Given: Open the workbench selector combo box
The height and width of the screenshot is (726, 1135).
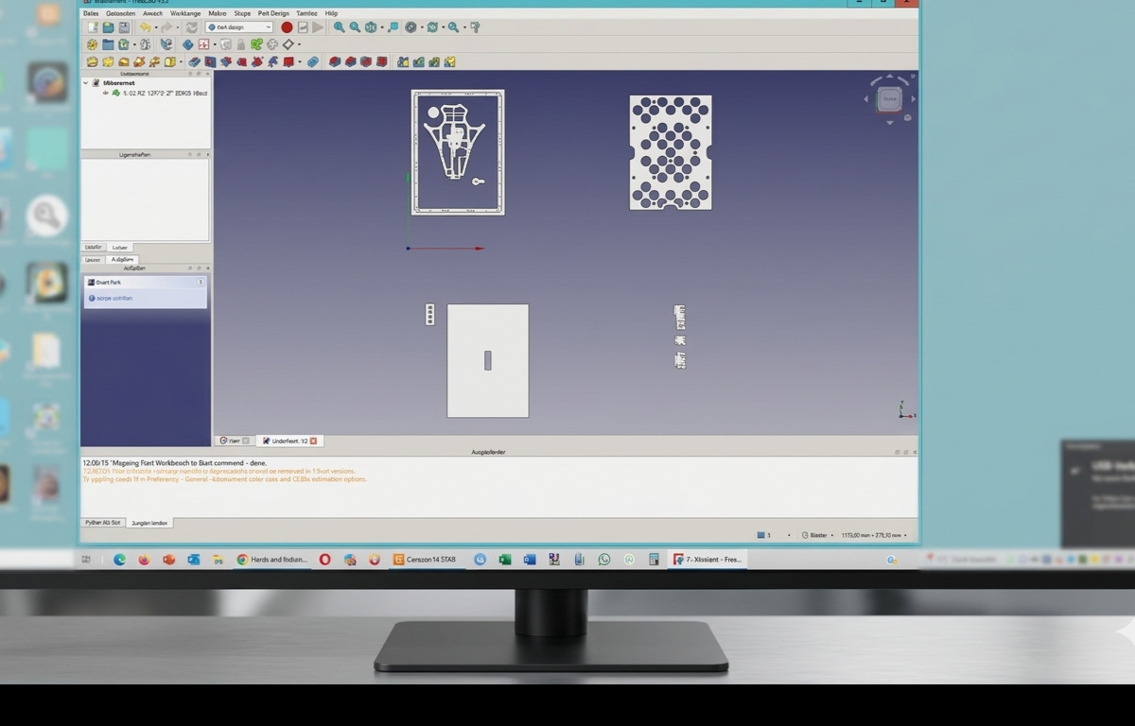Looking at the screenshot, I should 239,27.
